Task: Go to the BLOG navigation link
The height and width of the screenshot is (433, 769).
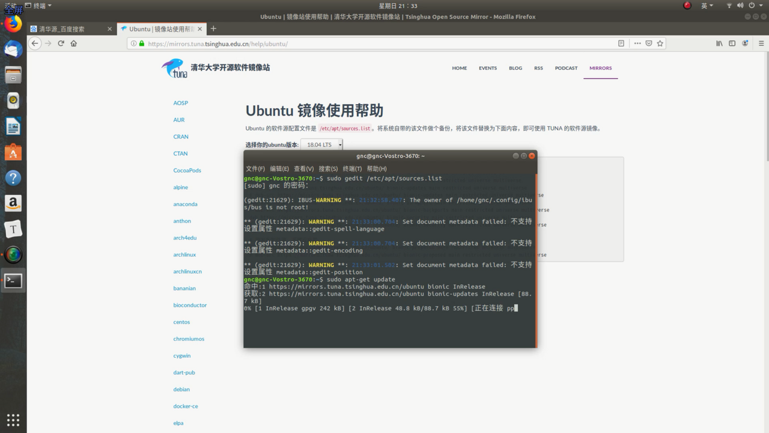Action: pos(515,68)
